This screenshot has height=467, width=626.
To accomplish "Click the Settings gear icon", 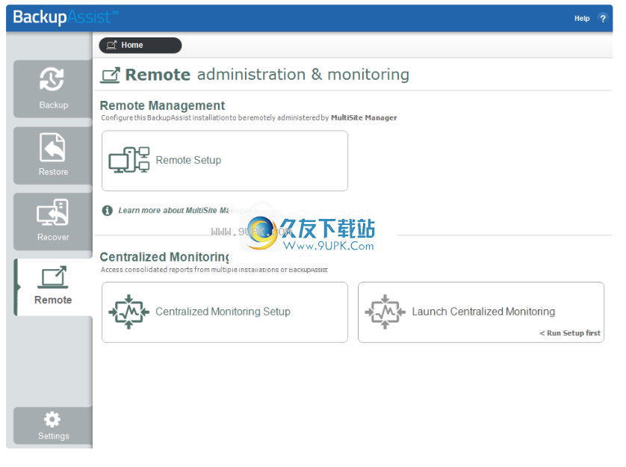I will [x=52, y=419].
